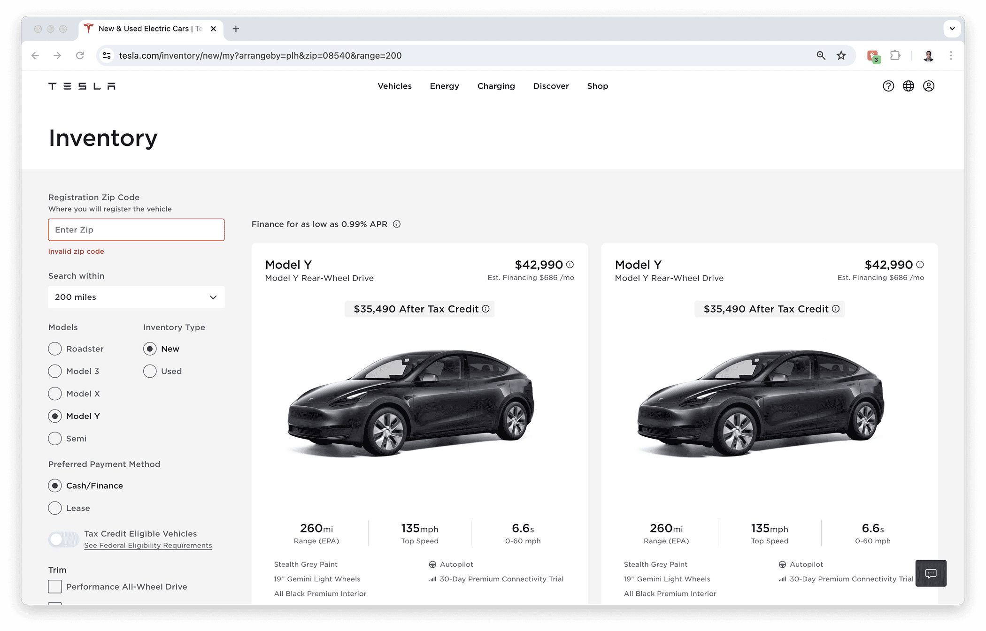The height and width of the screenshot is (631, 986).
Task: Click the 'invalid zip code' error message
Action: click(x=76, y=251)
